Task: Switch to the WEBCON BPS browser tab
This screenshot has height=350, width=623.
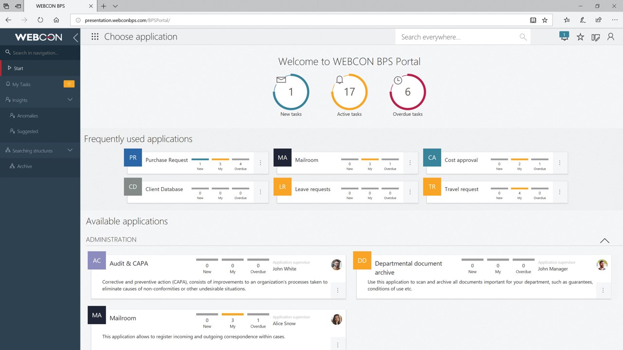Action: (61, 6)
